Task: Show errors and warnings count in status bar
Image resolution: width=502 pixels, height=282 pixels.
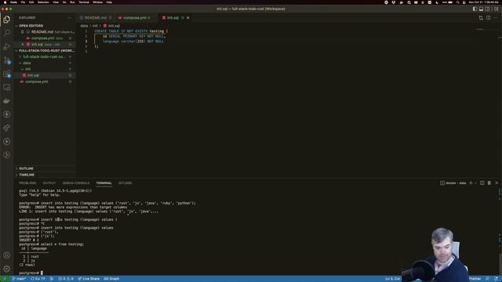Action: click(x=66, y=279)
